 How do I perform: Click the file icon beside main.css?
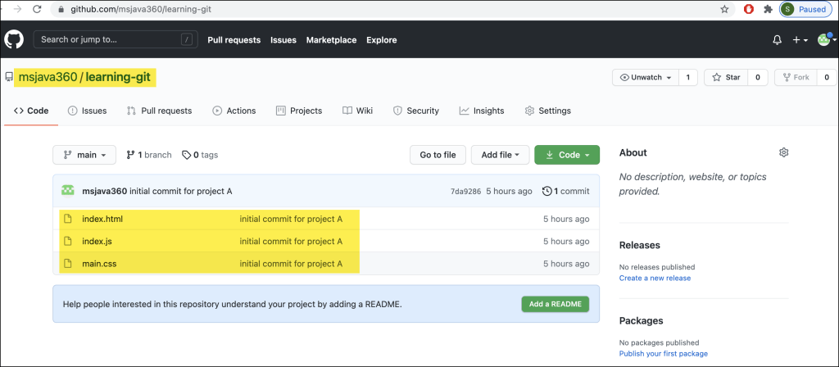tap(67, 264)
